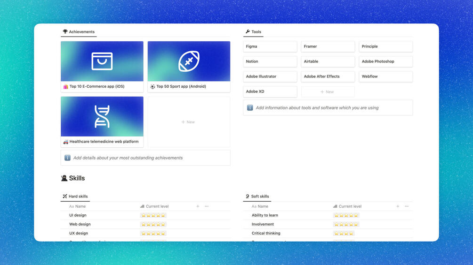Edit star rating for UI design
Image resolution: width=473 pixels, height=265 pixels.
pyautogui.click(x=153, y=215)
